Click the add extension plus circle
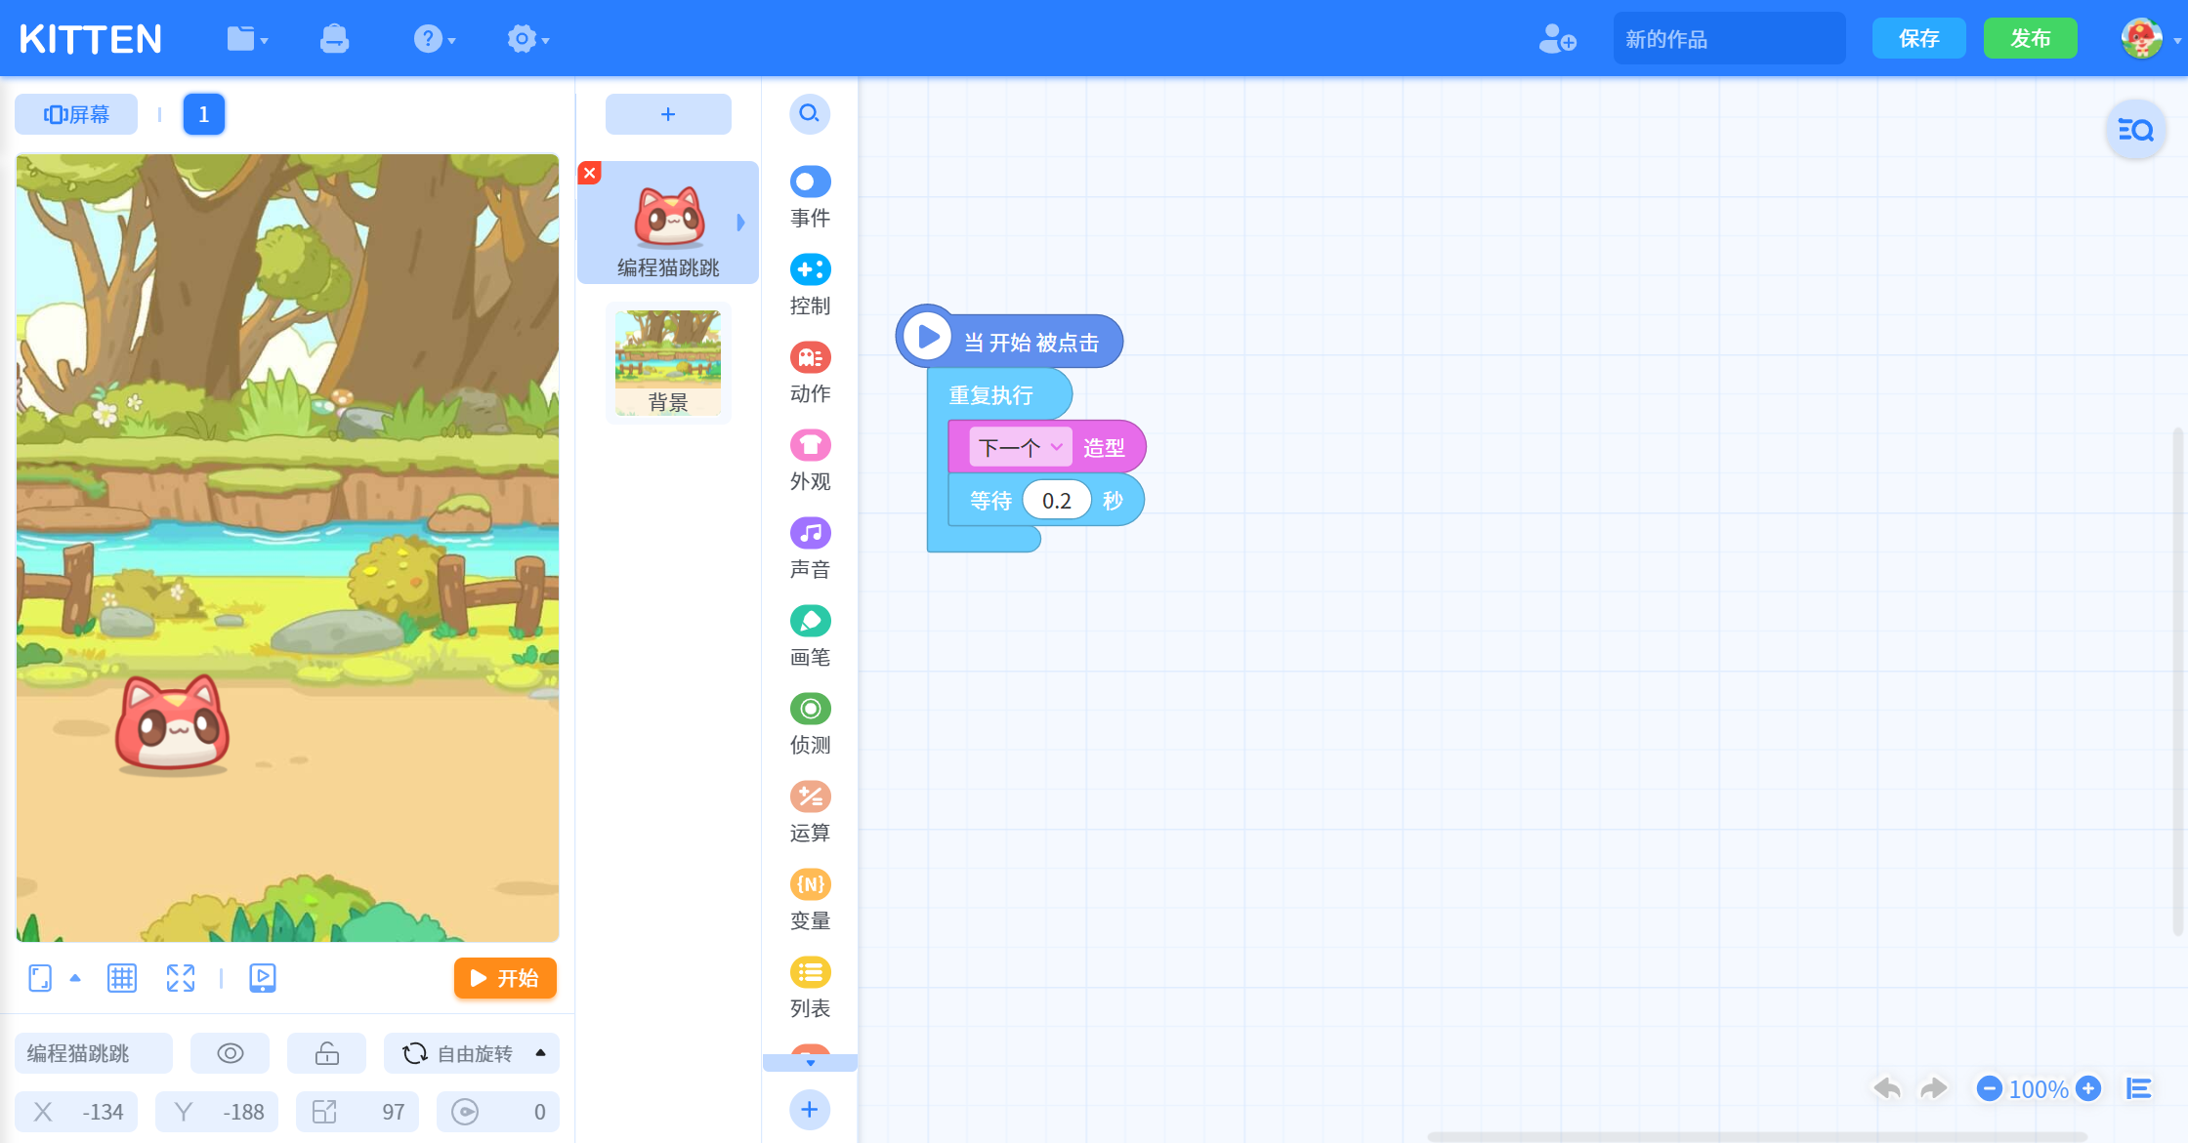2188x1143 pixels. (x=810, y=1109)
